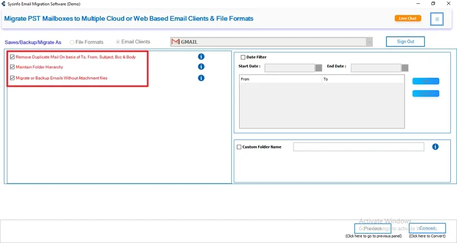Open Live Chat
The image size is (457, 243).
408,18
